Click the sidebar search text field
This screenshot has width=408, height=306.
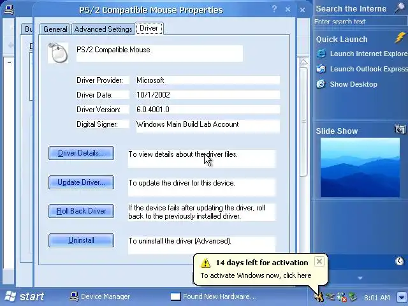pyautogui.click(x=360, y=21)
